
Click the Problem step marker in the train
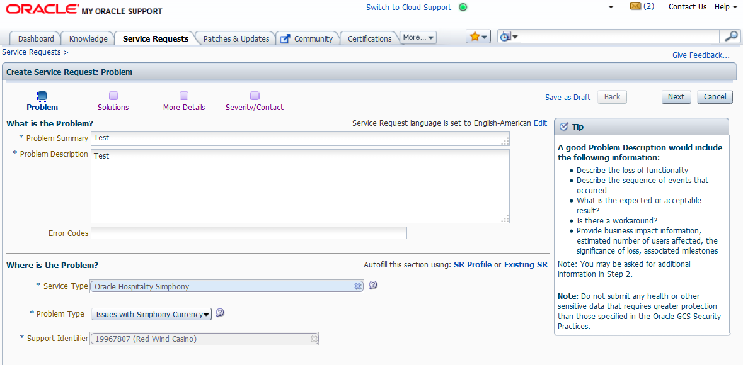(42, 96)
